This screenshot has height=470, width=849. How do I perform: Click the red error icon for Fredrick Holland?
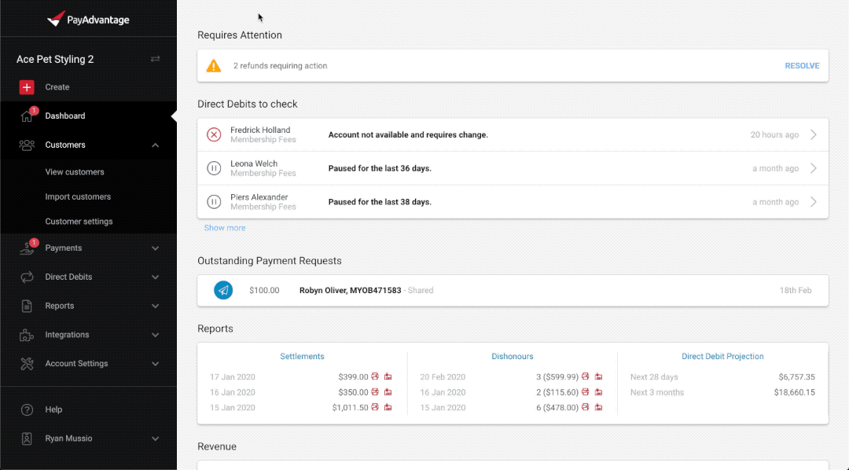tap(214, 135)
